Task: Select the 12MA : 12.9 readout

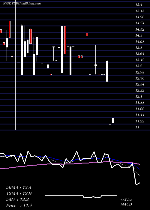Action: pyautogui.click(x=19, y=193)
